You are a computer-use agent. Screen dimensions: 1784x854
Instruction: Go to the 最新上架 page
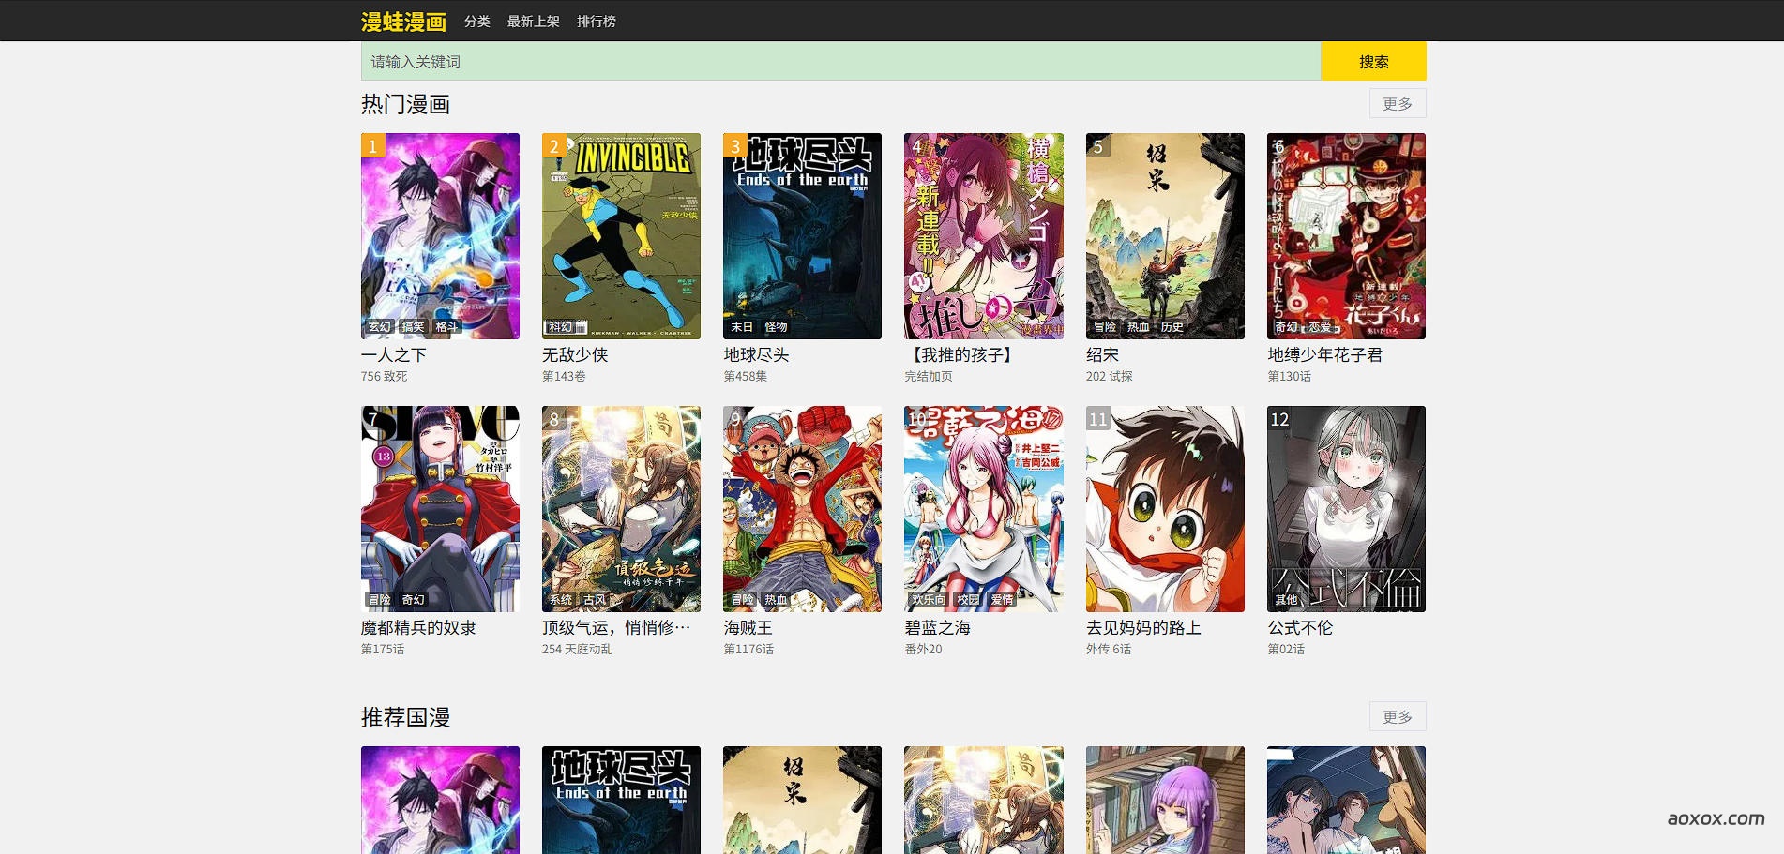point(533,22)
